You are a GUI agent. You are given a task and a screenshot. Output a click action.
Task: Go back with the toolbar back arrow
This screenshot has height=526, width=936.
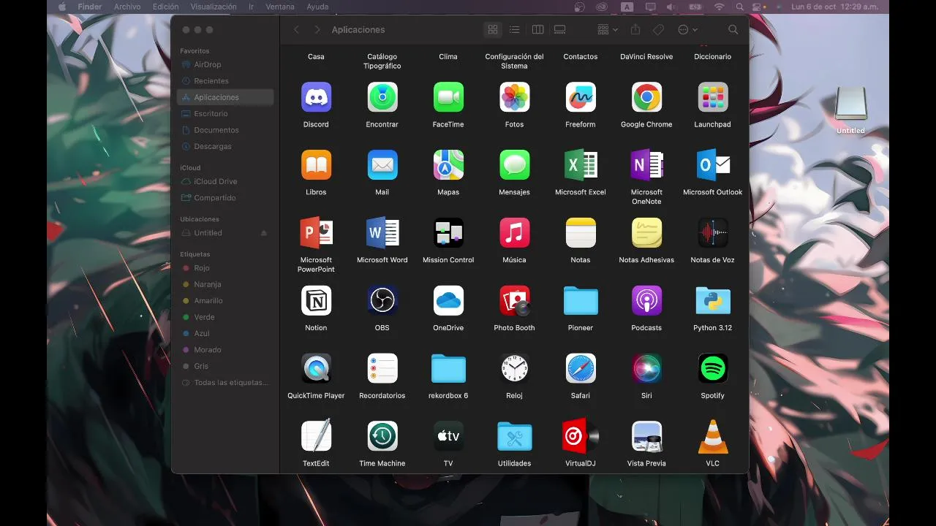point(296,30)
